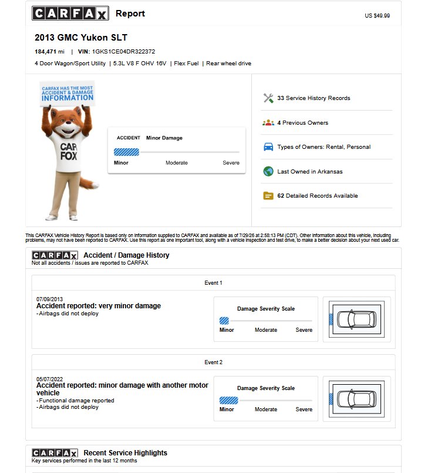The height and width of the screenshot is (473, 431).
Task: Click the 5.3L V8 F OHV 16V engine spec
Action: coord(139,64)
